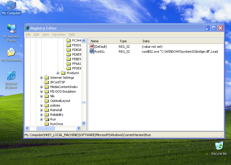Sort values by Data column header
The image size is (231, 165).
(182, 41)
